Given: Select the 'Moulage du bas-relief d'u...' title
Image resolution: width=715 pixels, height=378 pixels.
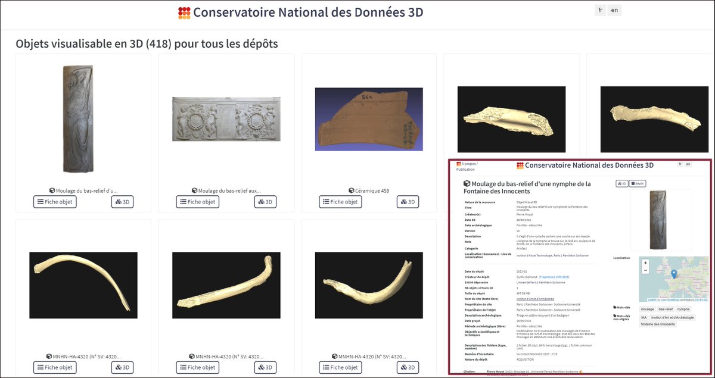Looking at the screenshot, I should coord(87,191).
